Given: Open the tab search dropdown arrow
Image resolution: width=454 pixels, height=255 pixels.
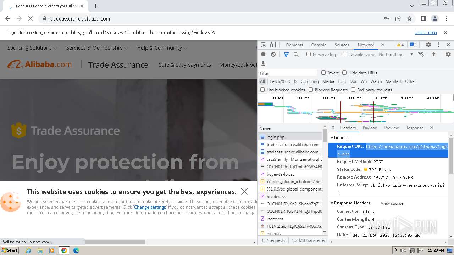Looking at the screenshot, I should 411,6.
